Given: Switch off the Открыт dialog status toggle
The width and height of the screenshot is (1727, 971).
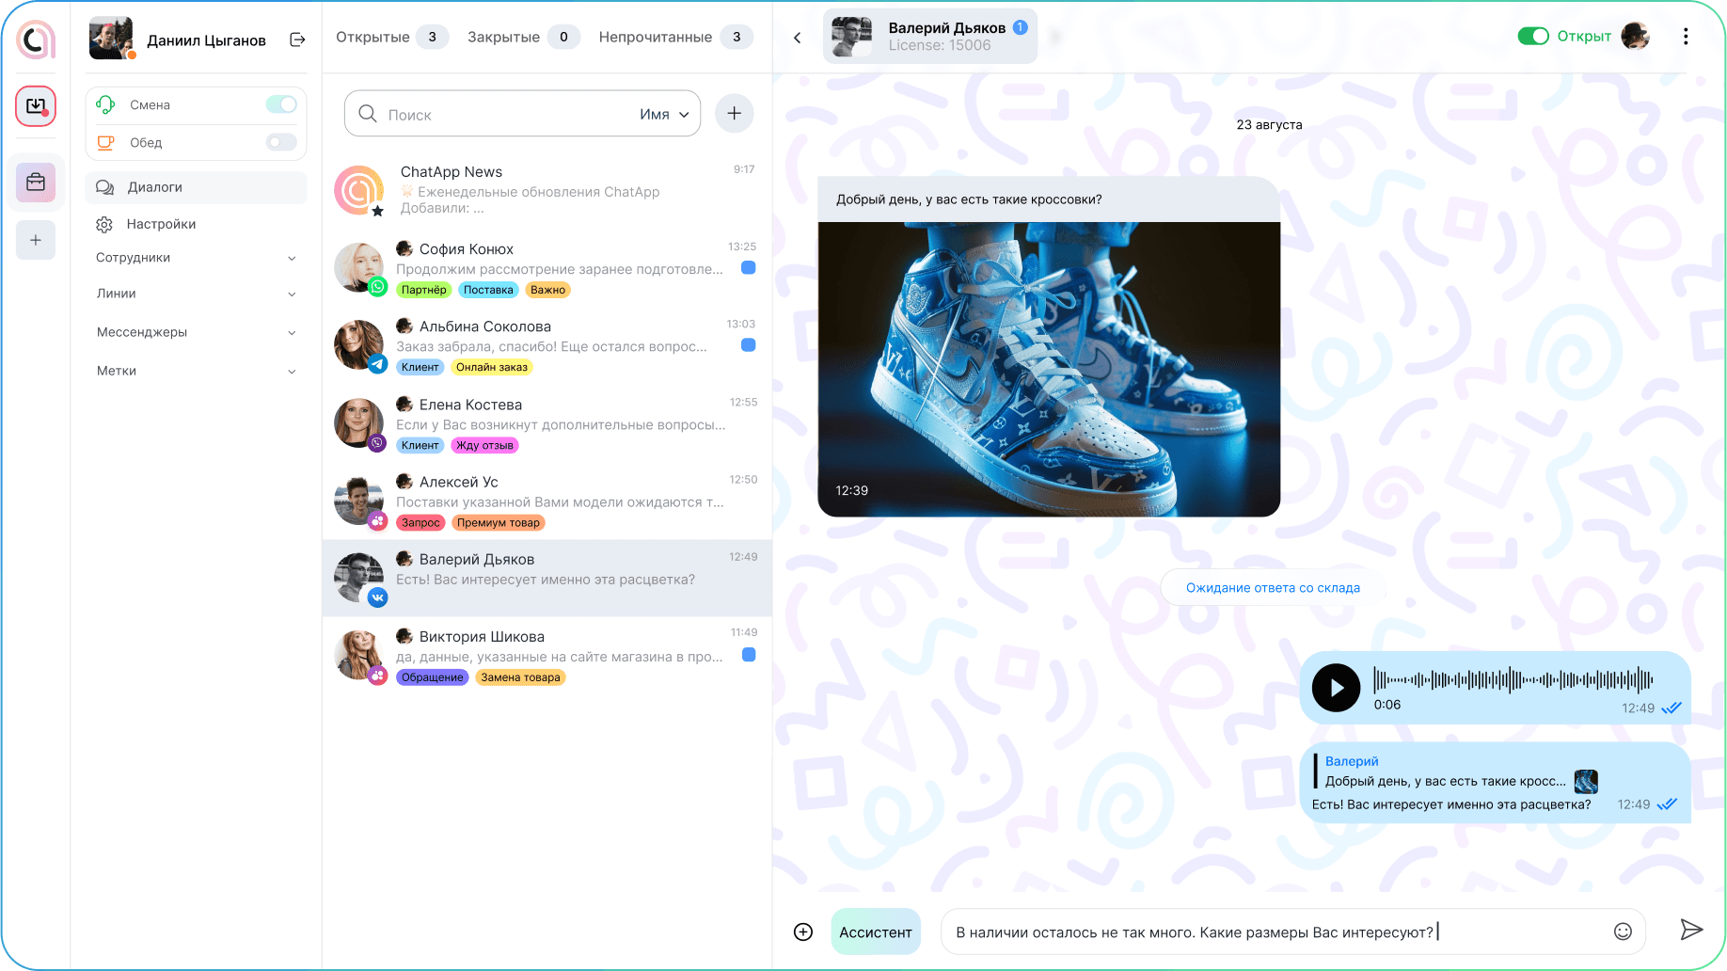Looking at the screenshot, I should tap(1533, 37).
